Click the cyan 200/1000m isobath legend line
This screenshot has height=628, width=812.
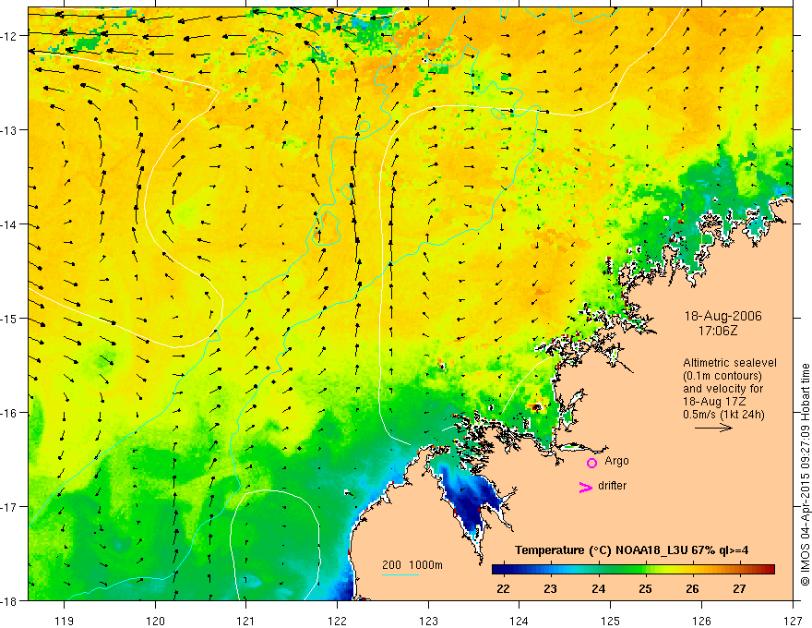coord(400,574)
